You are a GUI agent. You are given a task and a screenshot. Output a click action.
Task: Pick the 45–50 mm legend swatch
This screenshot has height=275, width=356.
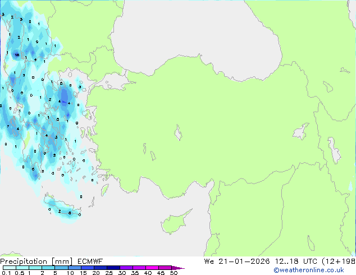coord(165,268)
